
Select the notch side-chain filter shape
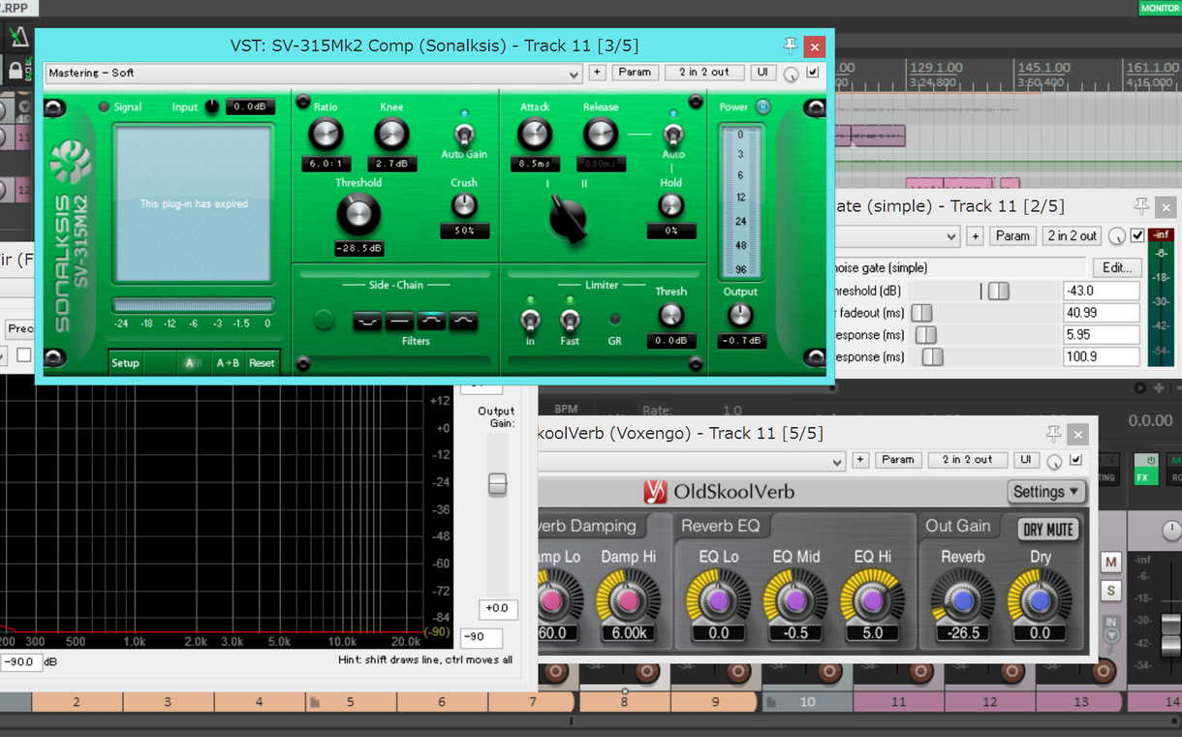click(367, 321)
